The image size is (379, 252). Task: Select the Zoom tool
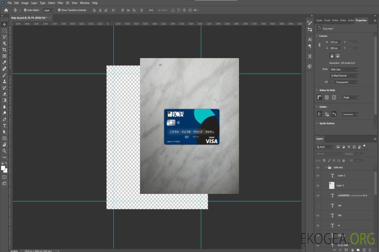coord(4,151)
